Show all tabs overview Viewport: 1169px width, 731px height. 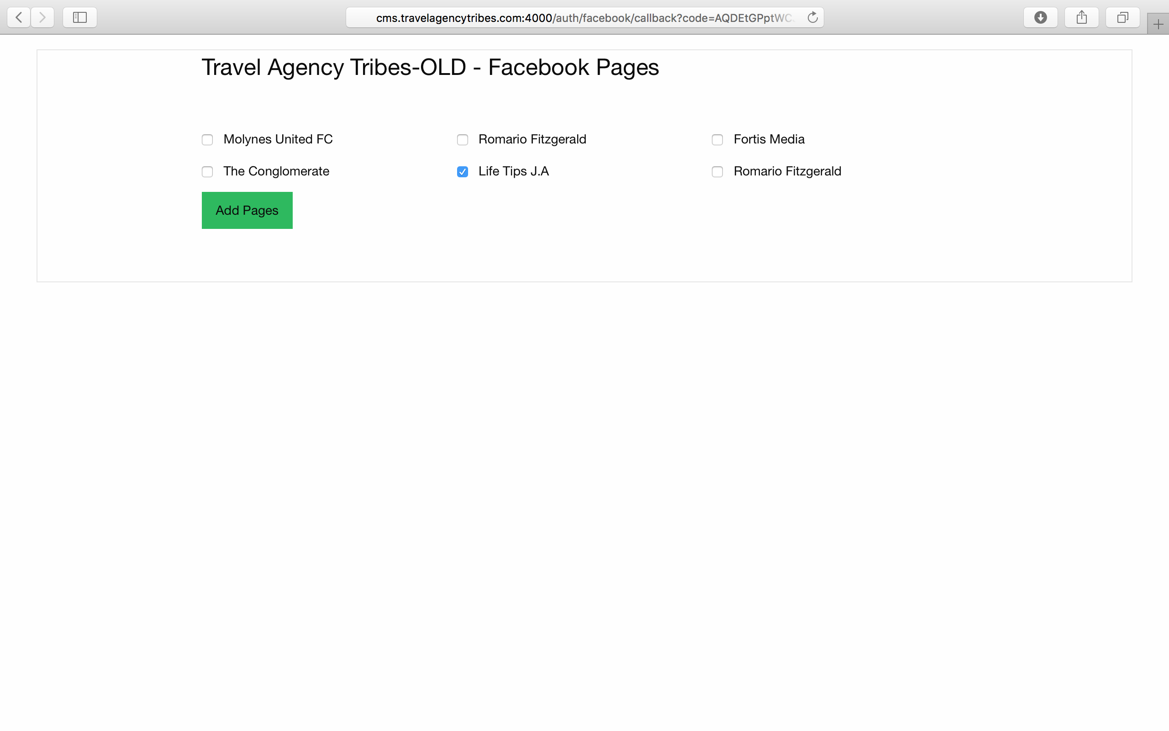point(1122,18)
